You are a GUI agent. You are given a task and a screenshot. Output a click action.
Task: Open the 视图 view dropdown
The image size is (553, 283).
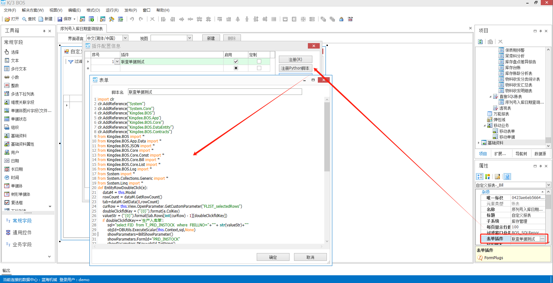pos(190,38)
